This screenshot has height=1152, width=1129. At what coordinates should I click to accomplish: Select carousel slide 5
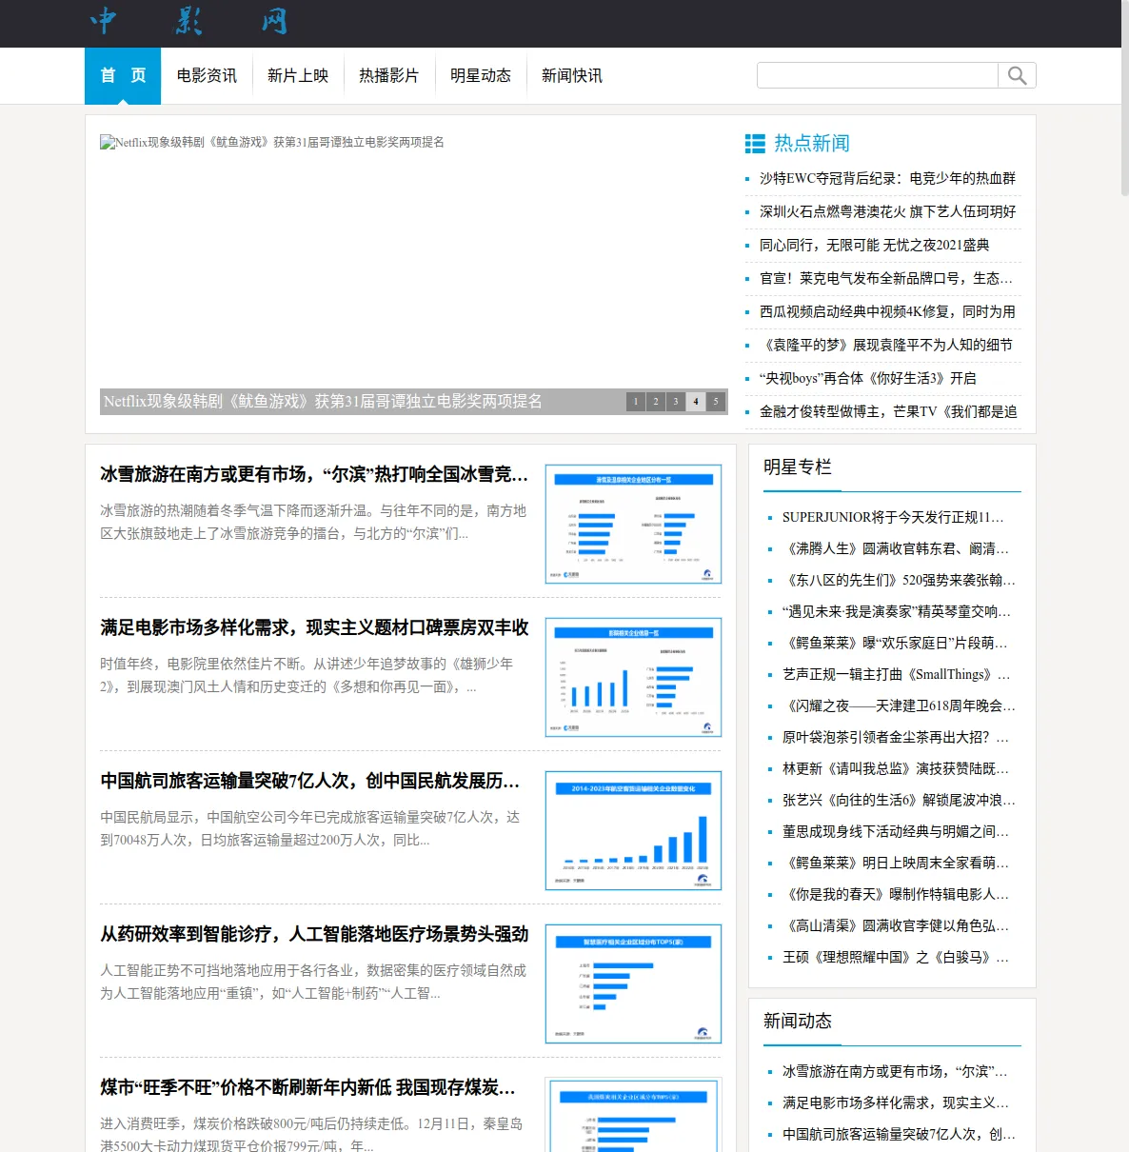pos(716,402)
